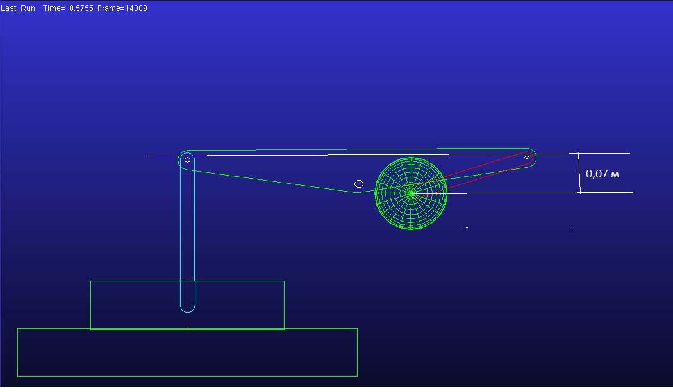Select the cyan vertical link
The height and width of the screenshot is (392, 673).
pyautogui.click(x=187, y=237)
